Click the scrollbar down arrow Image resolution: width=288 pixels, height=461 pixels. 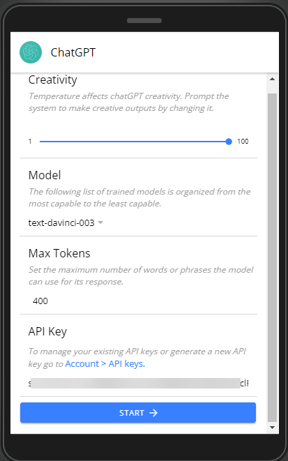272,428
